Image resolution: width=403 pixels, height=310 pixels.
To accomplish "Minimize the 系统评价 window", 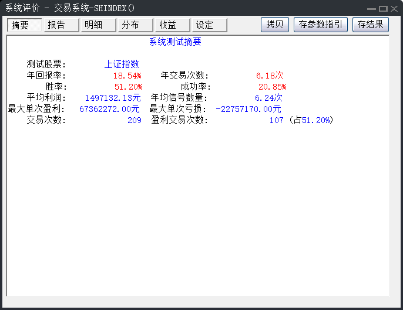I will click(x=371, y=9).
